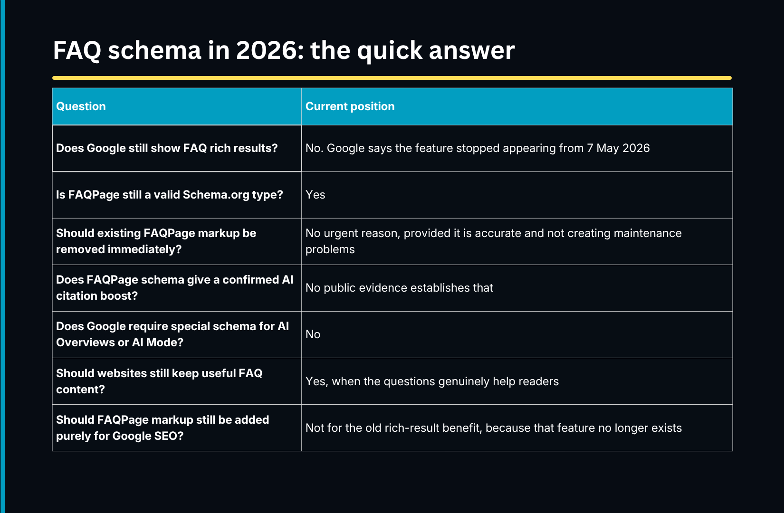Click the 'Not for the old rich-result benefit' cell
Image resolution: width=784 pixels, height=513 pixels.
pyautogui.click(x=517, y=427)
